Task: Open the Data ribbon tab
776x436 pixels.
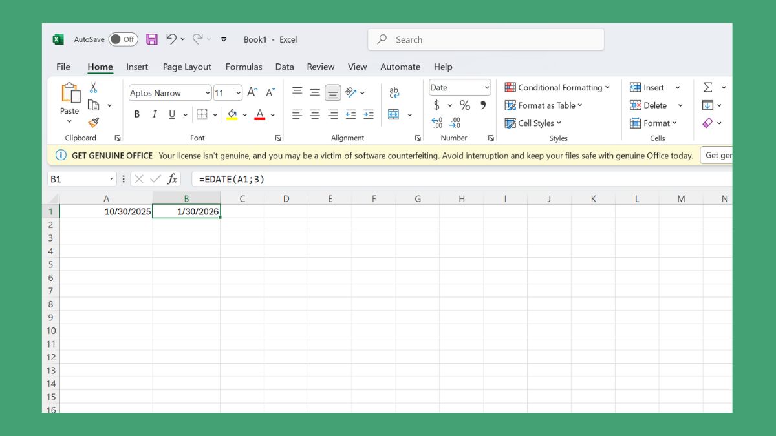Action: tap(285, 67)
